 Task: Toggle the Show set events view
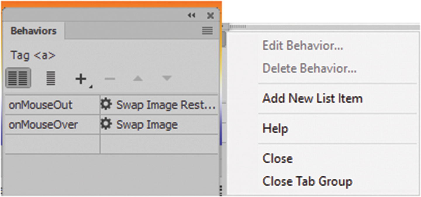[x=18, y=78]
